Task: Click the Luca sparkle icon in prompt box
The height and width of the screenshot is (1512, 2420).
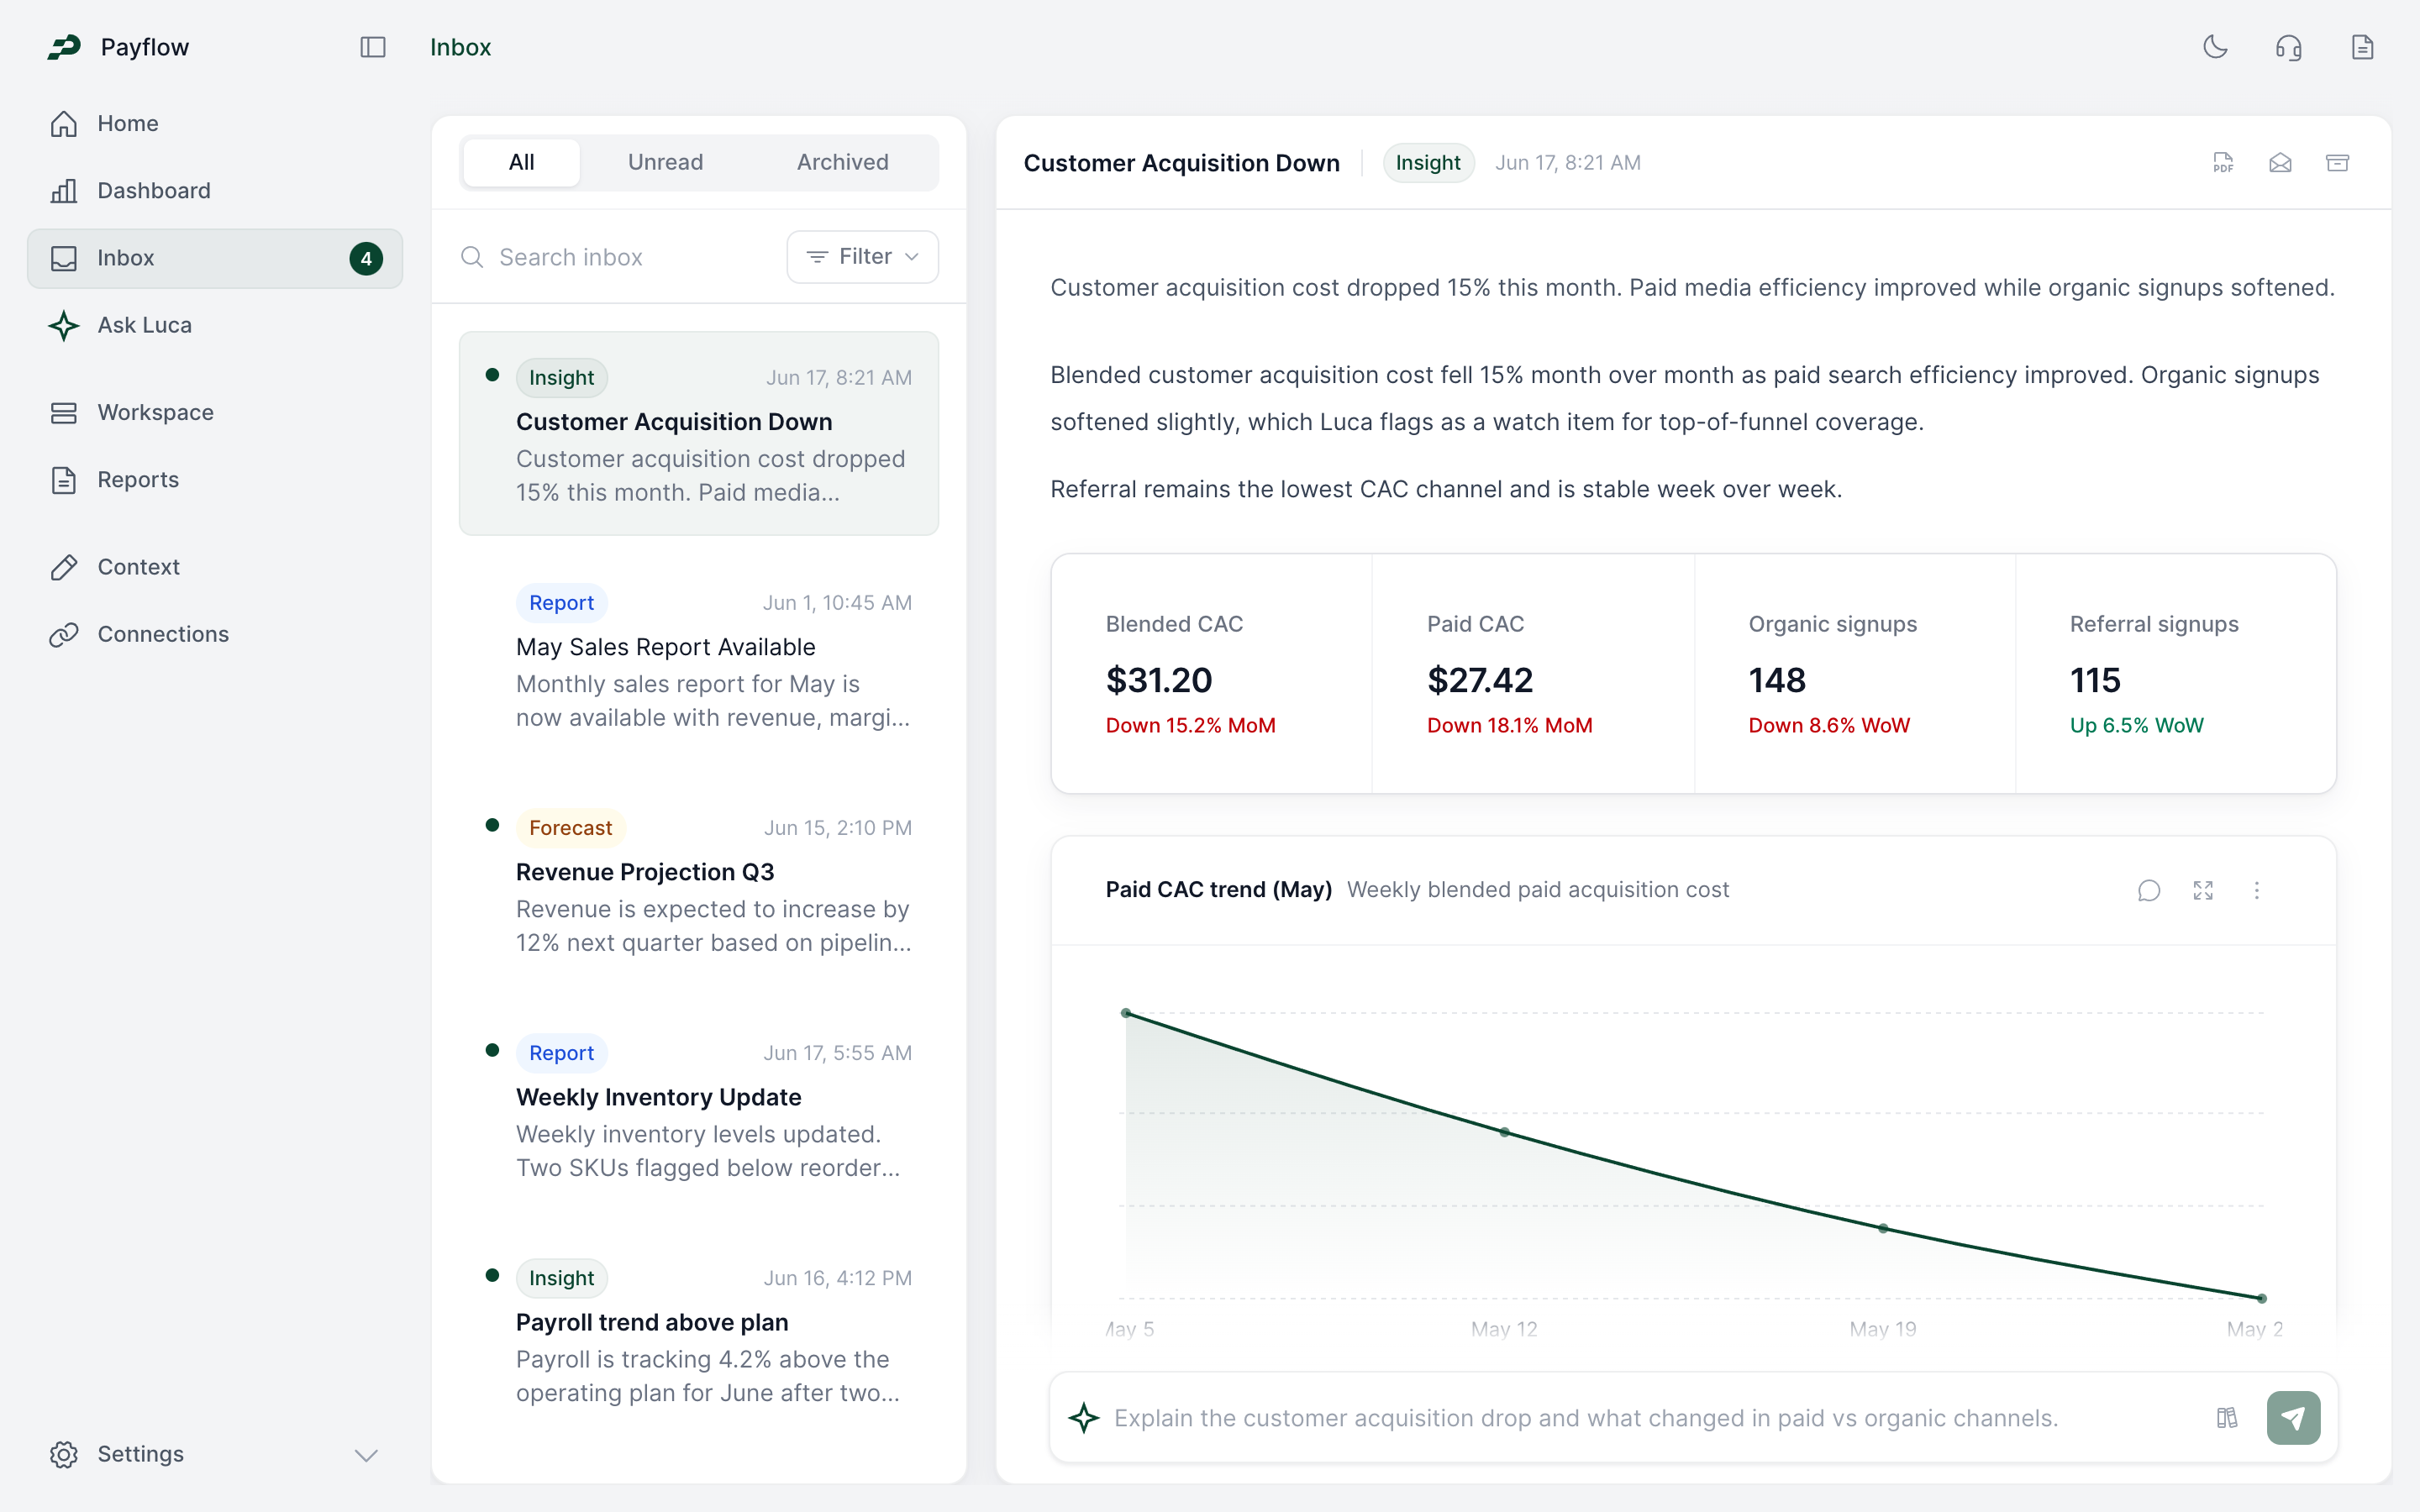Action: point(1084,1418)
